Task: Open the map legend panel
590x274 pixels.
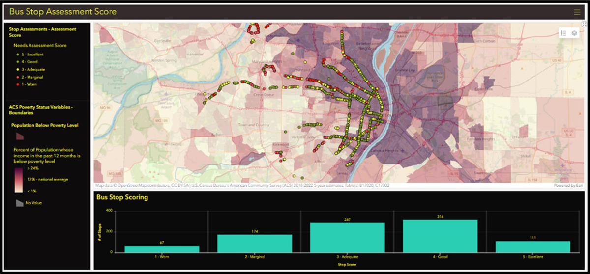Action: tap(564, 33)
